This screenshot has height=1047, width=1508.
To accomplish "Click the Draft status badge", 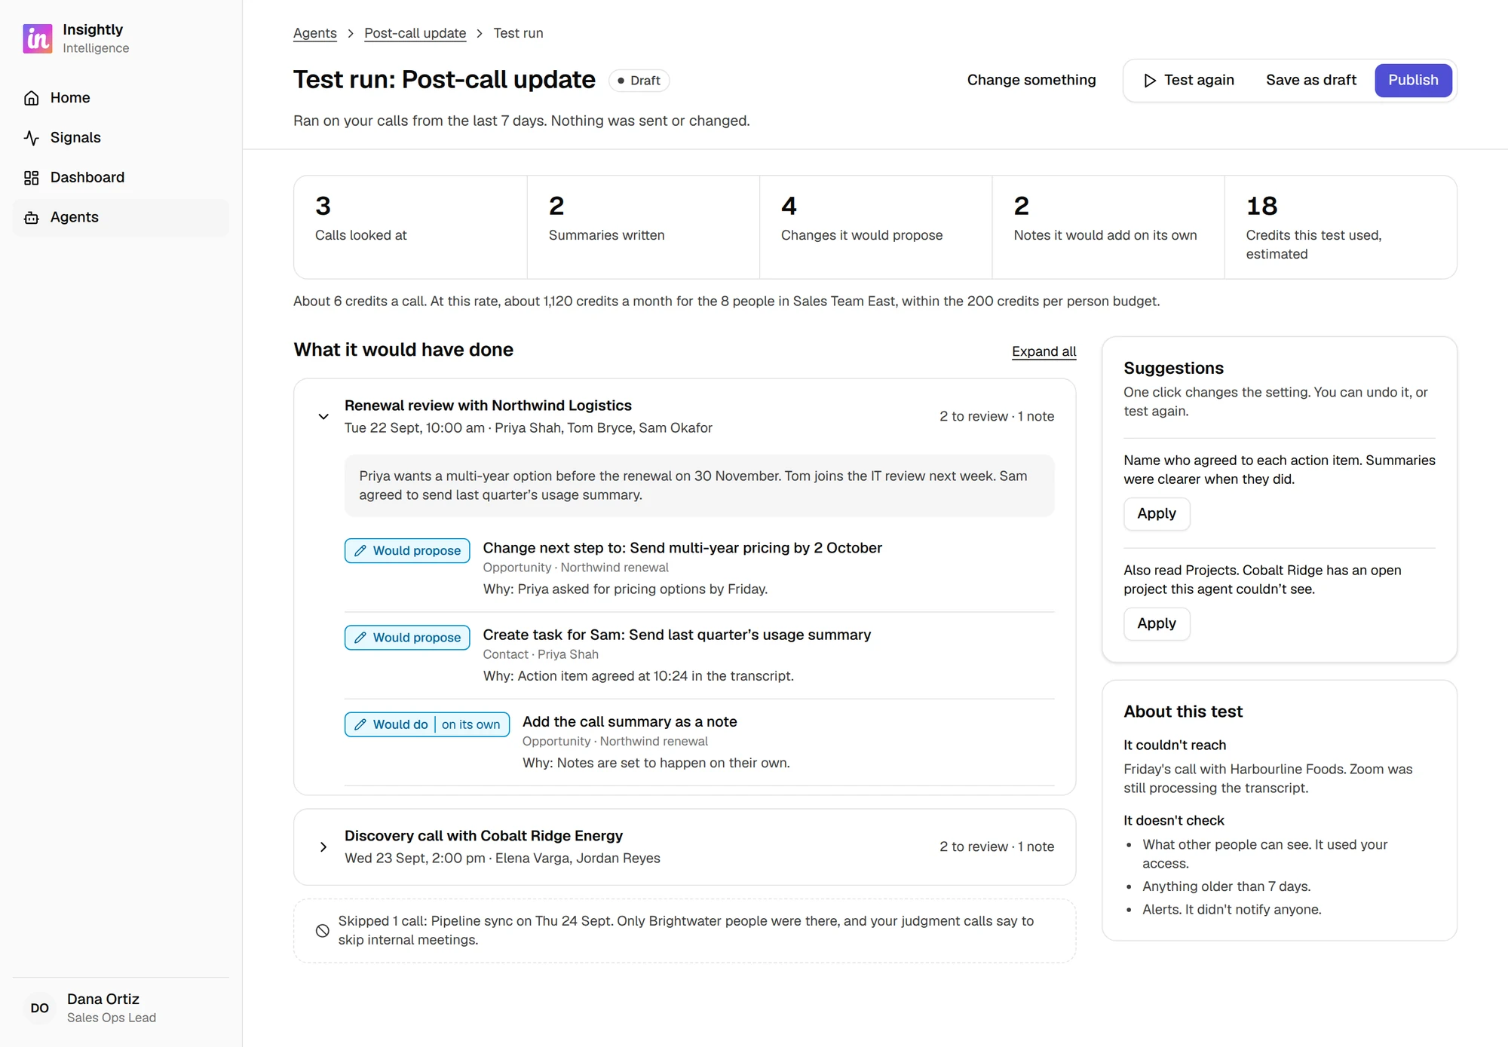I will (639, 81).
